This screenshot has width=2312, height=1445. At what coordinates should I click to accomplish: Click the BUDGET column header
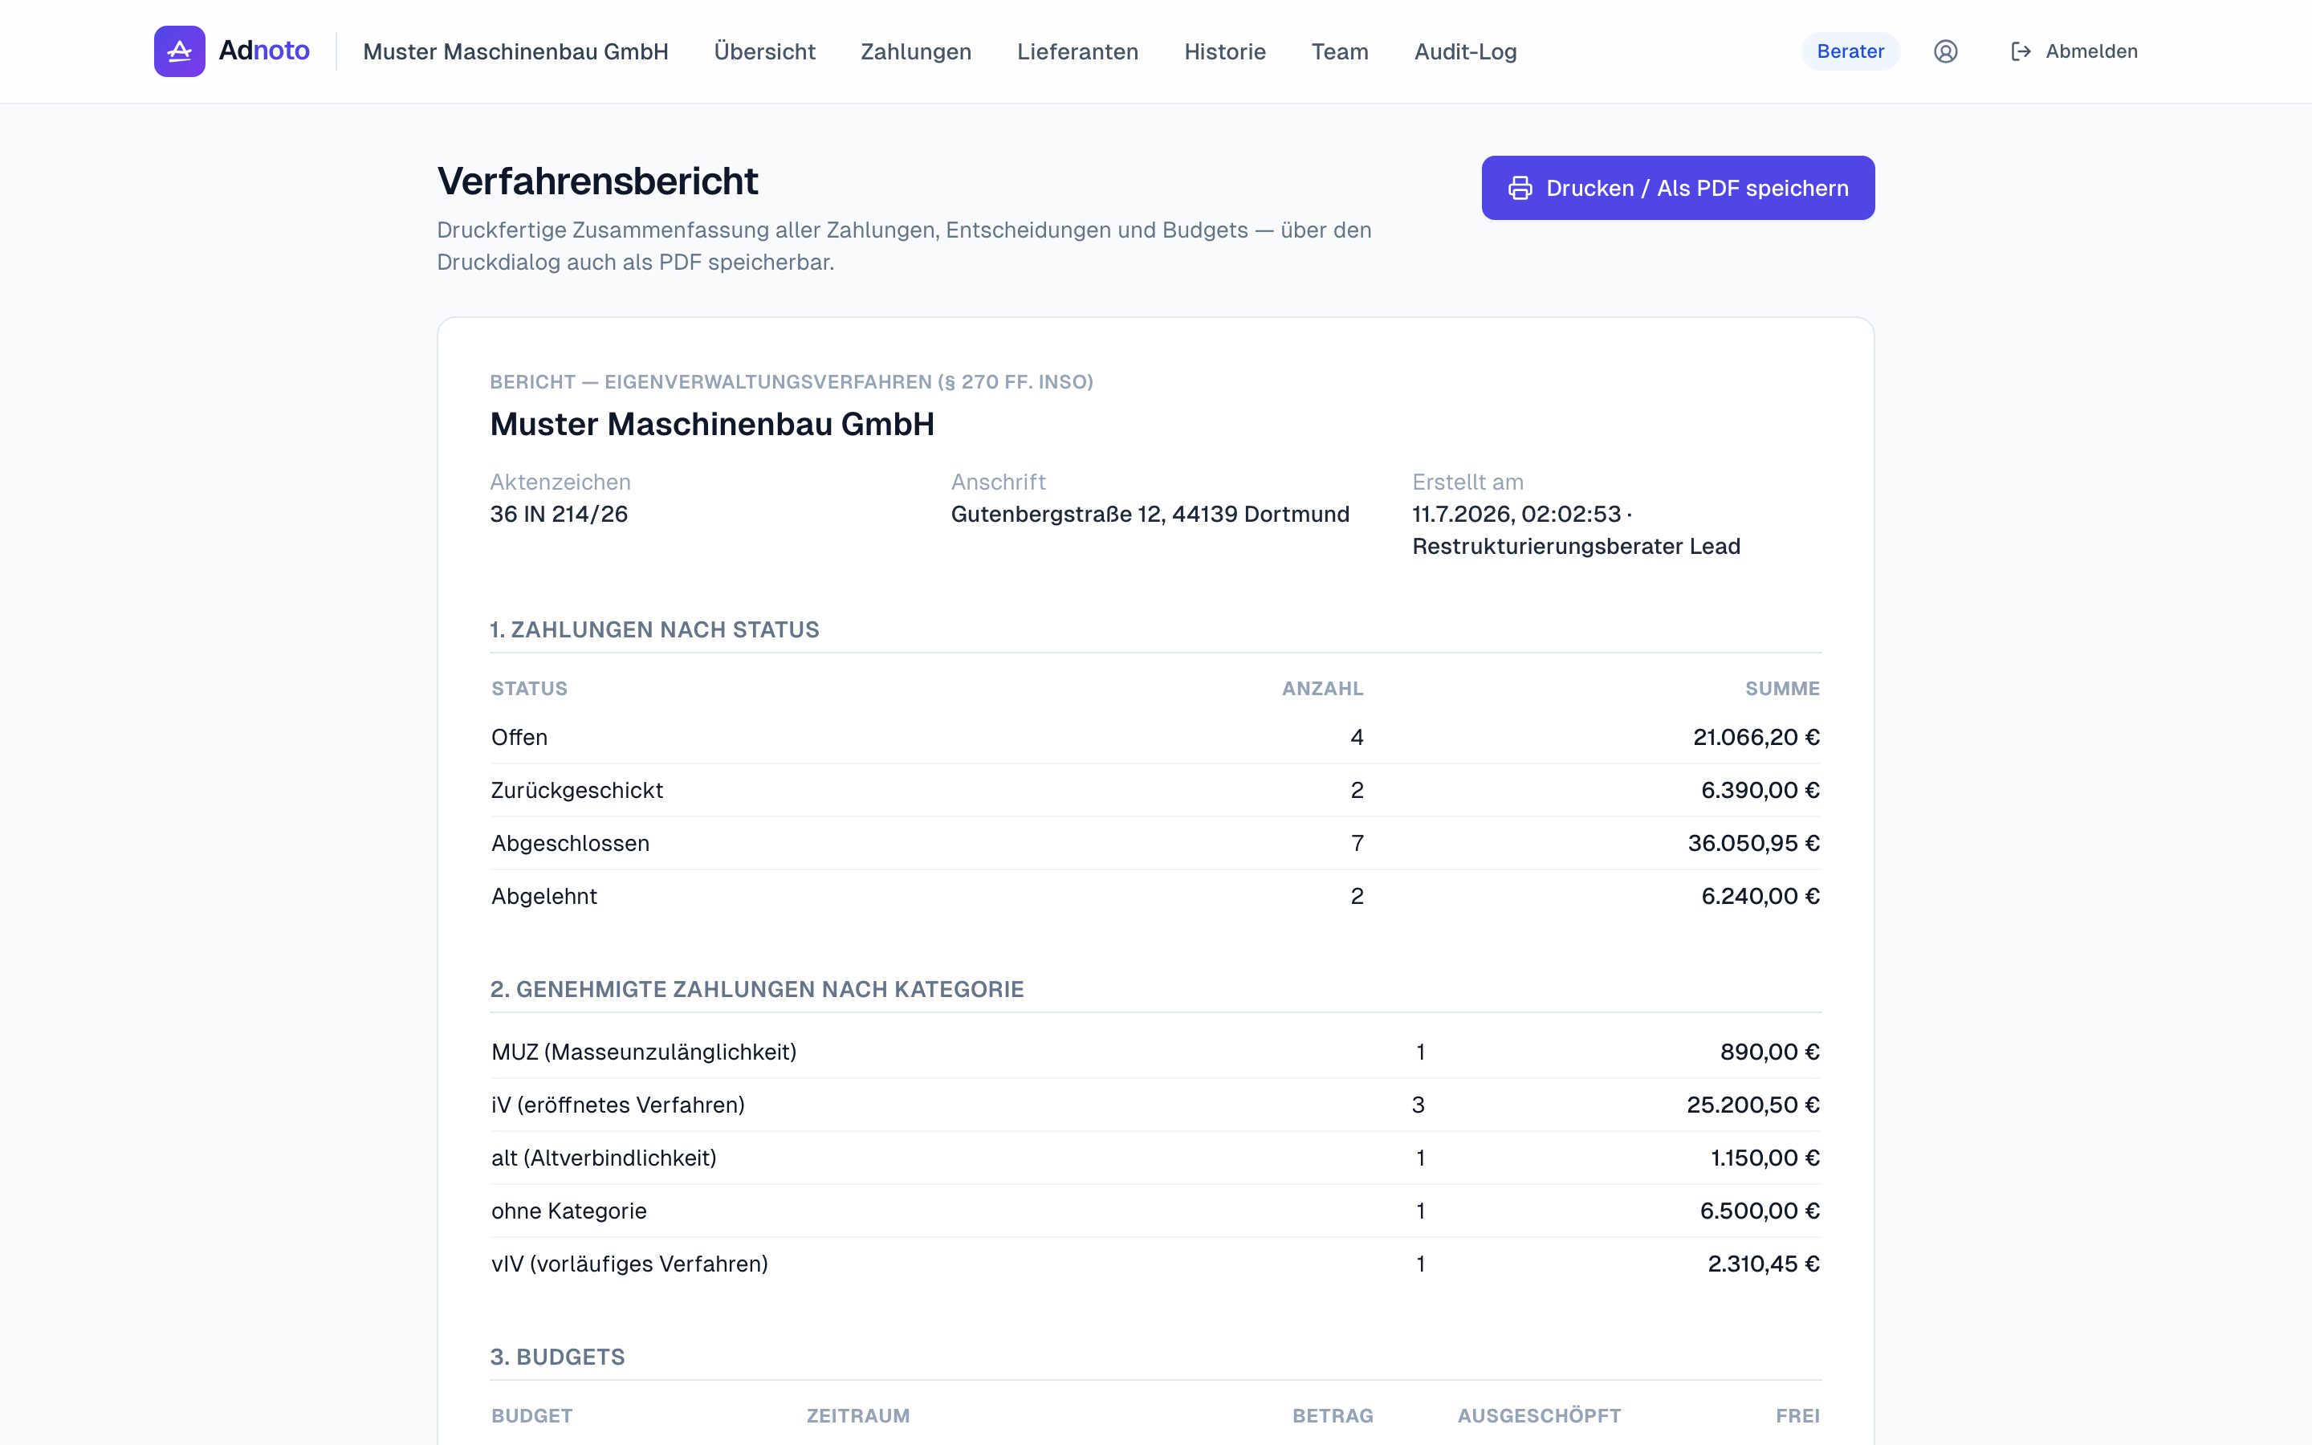pos(532,1415)
